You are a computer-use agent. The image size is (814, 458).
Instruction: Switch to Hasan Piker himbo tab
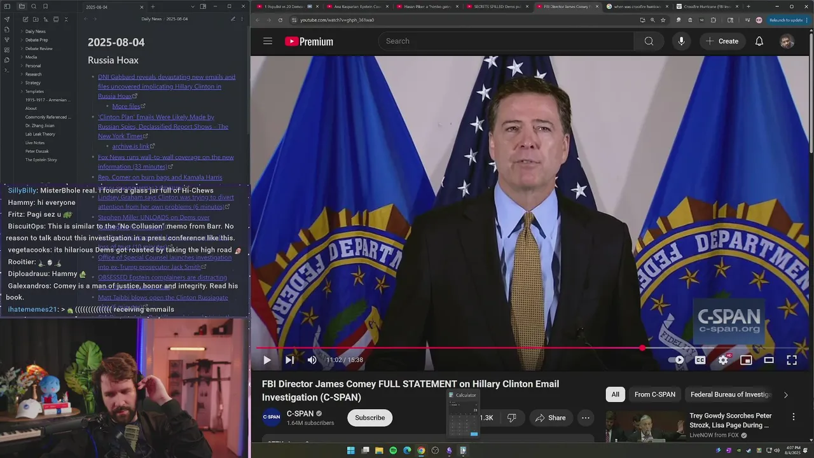coord(427,6)
